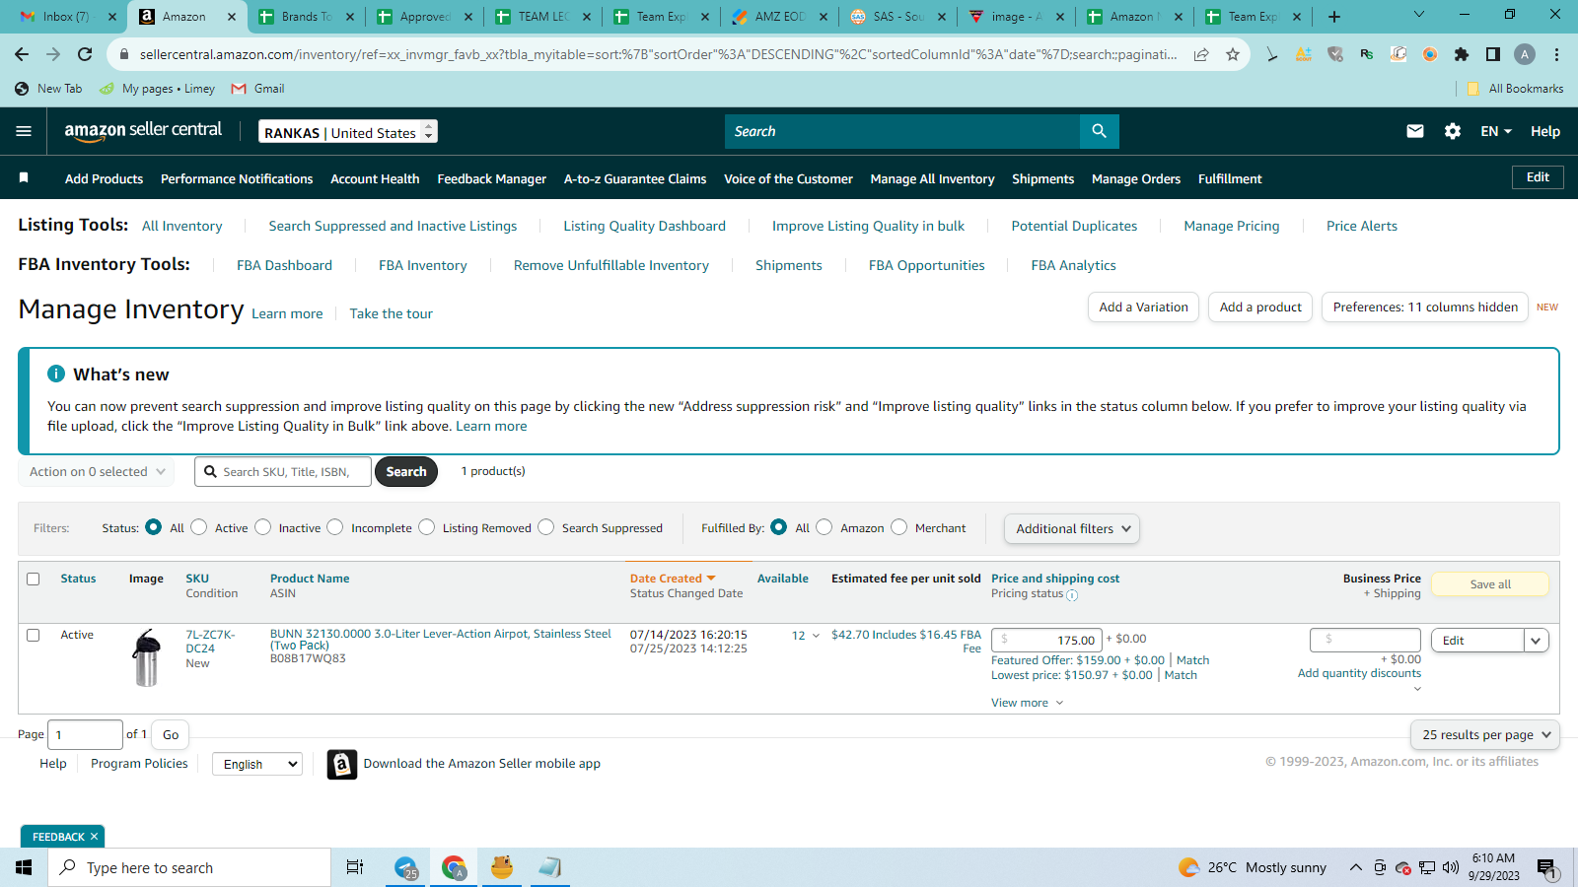Click the Amazon Seller Central logo
Viewport: 1578px width, 887px height.
tap(143, 131)
